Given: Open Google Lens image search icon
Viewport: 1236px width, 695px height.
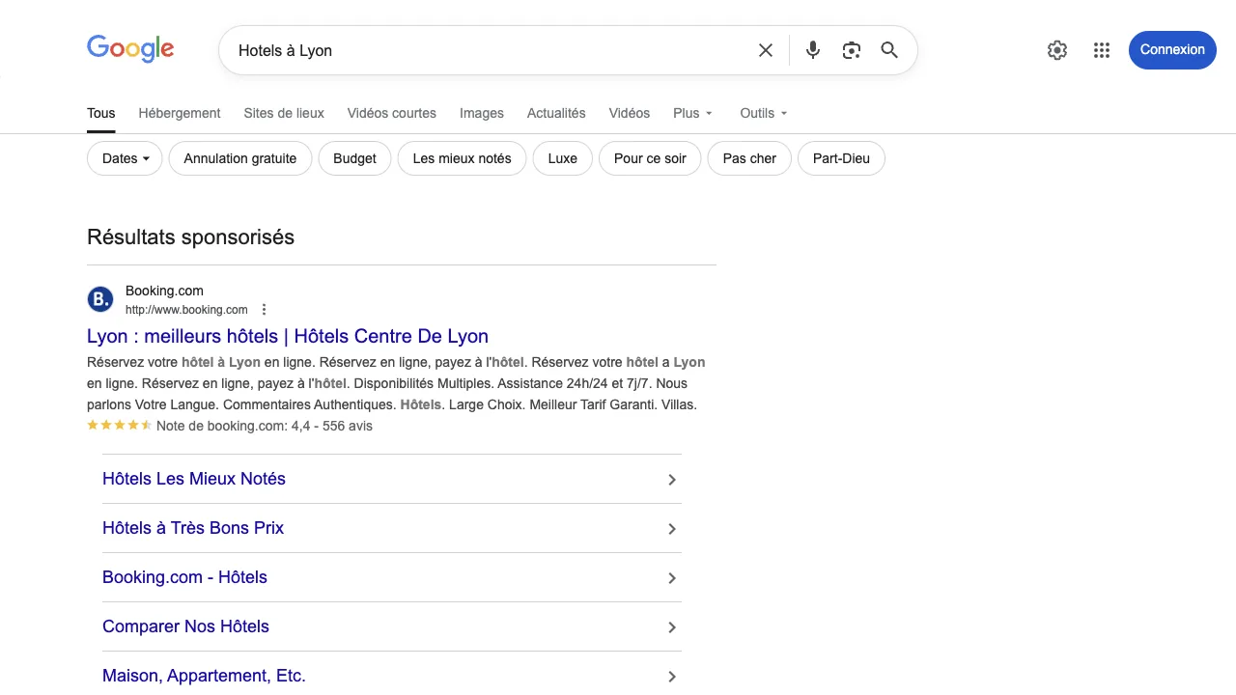Looking at the screenshot, I should point(851,50).
